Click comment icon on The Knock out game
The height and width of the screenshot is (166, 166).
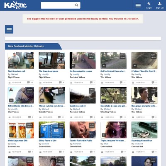tap(60, 82)
